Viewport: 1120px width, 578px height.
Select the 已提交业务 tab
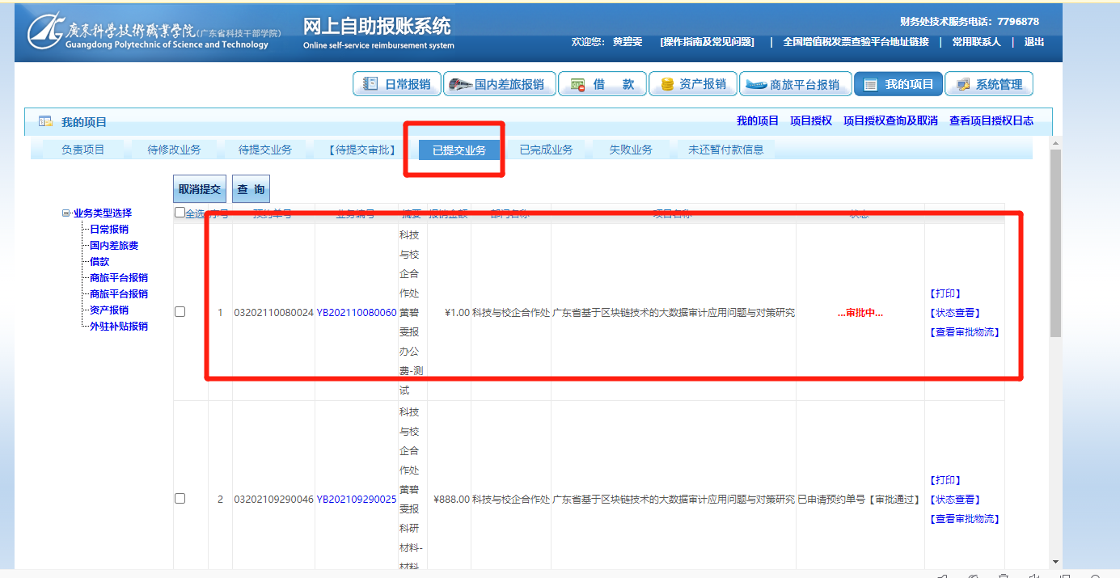tap(459, 150)
